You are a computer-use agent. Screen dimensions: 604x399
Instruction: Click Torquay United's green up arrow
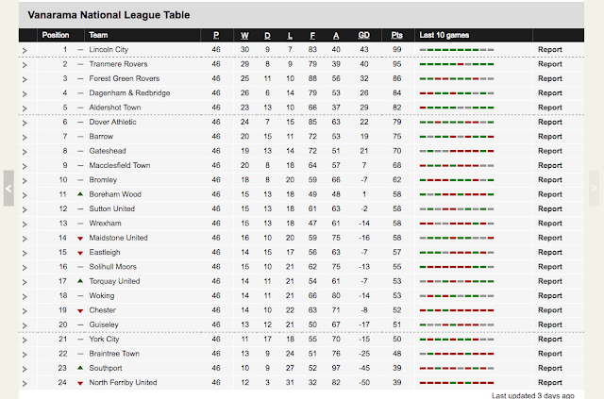[x=80, y=281]
